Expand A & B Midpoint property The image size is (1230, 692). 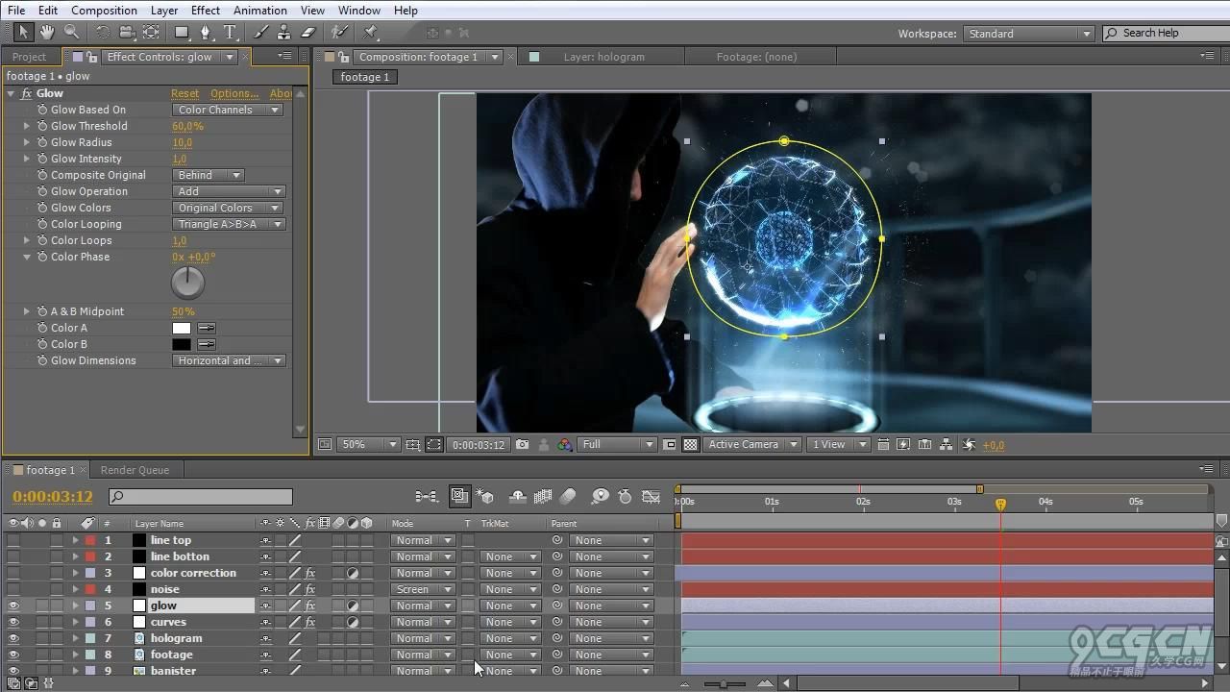tap(27, 311)
